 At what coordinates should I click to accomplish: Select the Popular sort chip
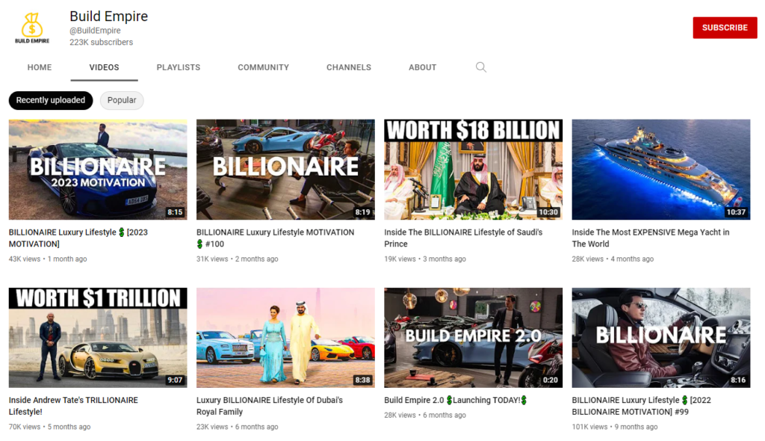click(122, 100)
